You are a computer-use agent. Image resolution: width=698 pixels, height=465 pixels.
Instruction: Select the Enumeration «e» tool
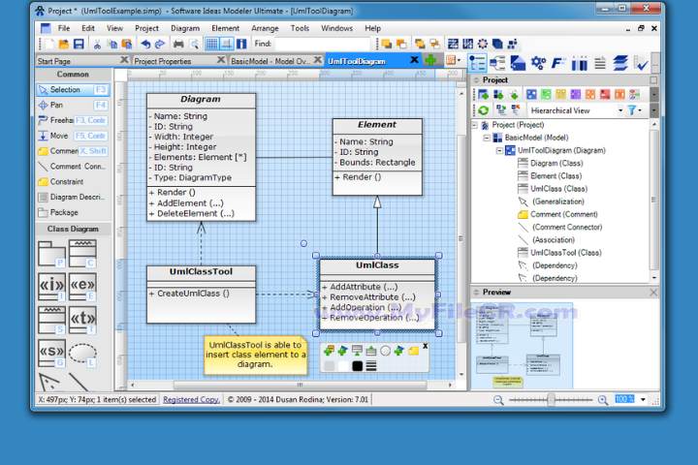point(82,287)
